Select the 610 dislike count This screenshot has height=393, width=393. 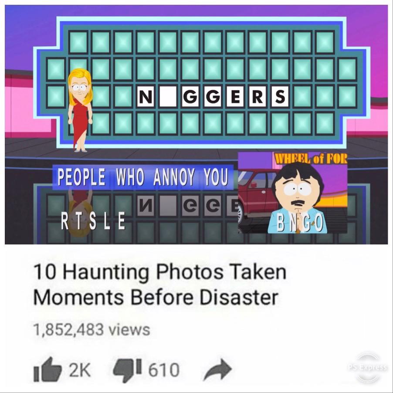tap(164, 370)
